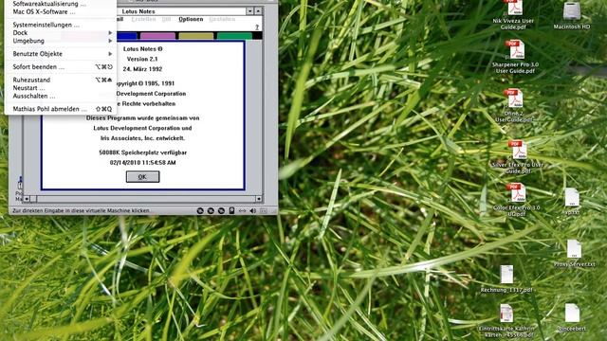Select the Rechnung_1317.pdf file icon

coord(506,274)
